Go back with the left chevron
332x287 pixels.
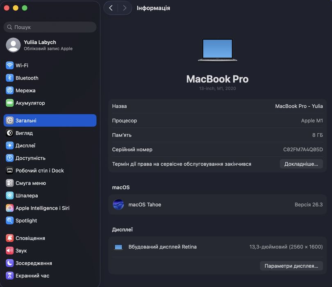click(x=111, y=8)
